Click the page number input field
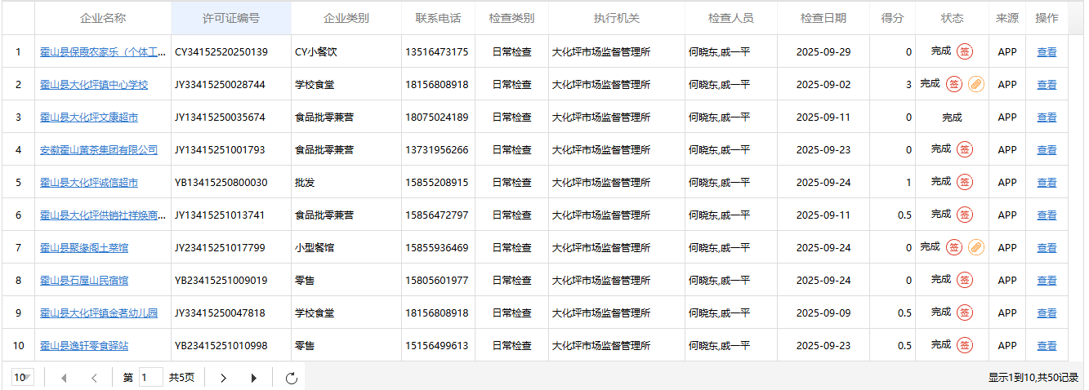The image size is (1089, 390). (x=151, y=378)
